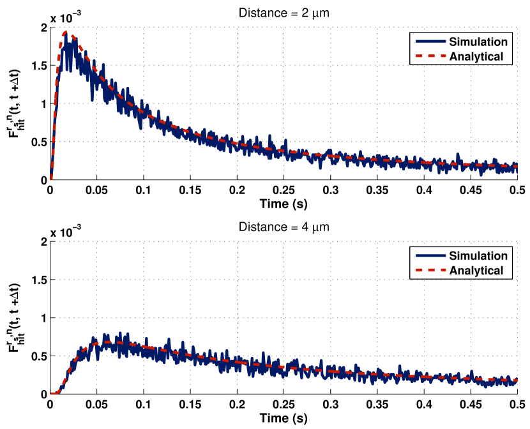Click x-axis tick '0.35' of top plot
Screen dimensions: 530x429
pyautogui.click(x=377, y=190)
